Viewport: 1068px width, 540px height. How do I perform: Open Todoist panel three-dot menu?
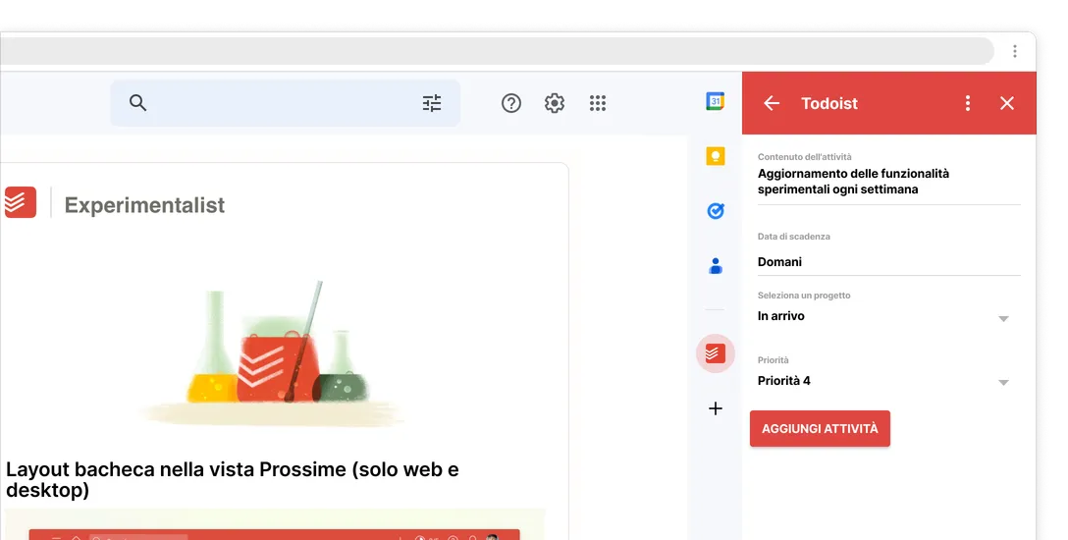(x=967, y=103)
